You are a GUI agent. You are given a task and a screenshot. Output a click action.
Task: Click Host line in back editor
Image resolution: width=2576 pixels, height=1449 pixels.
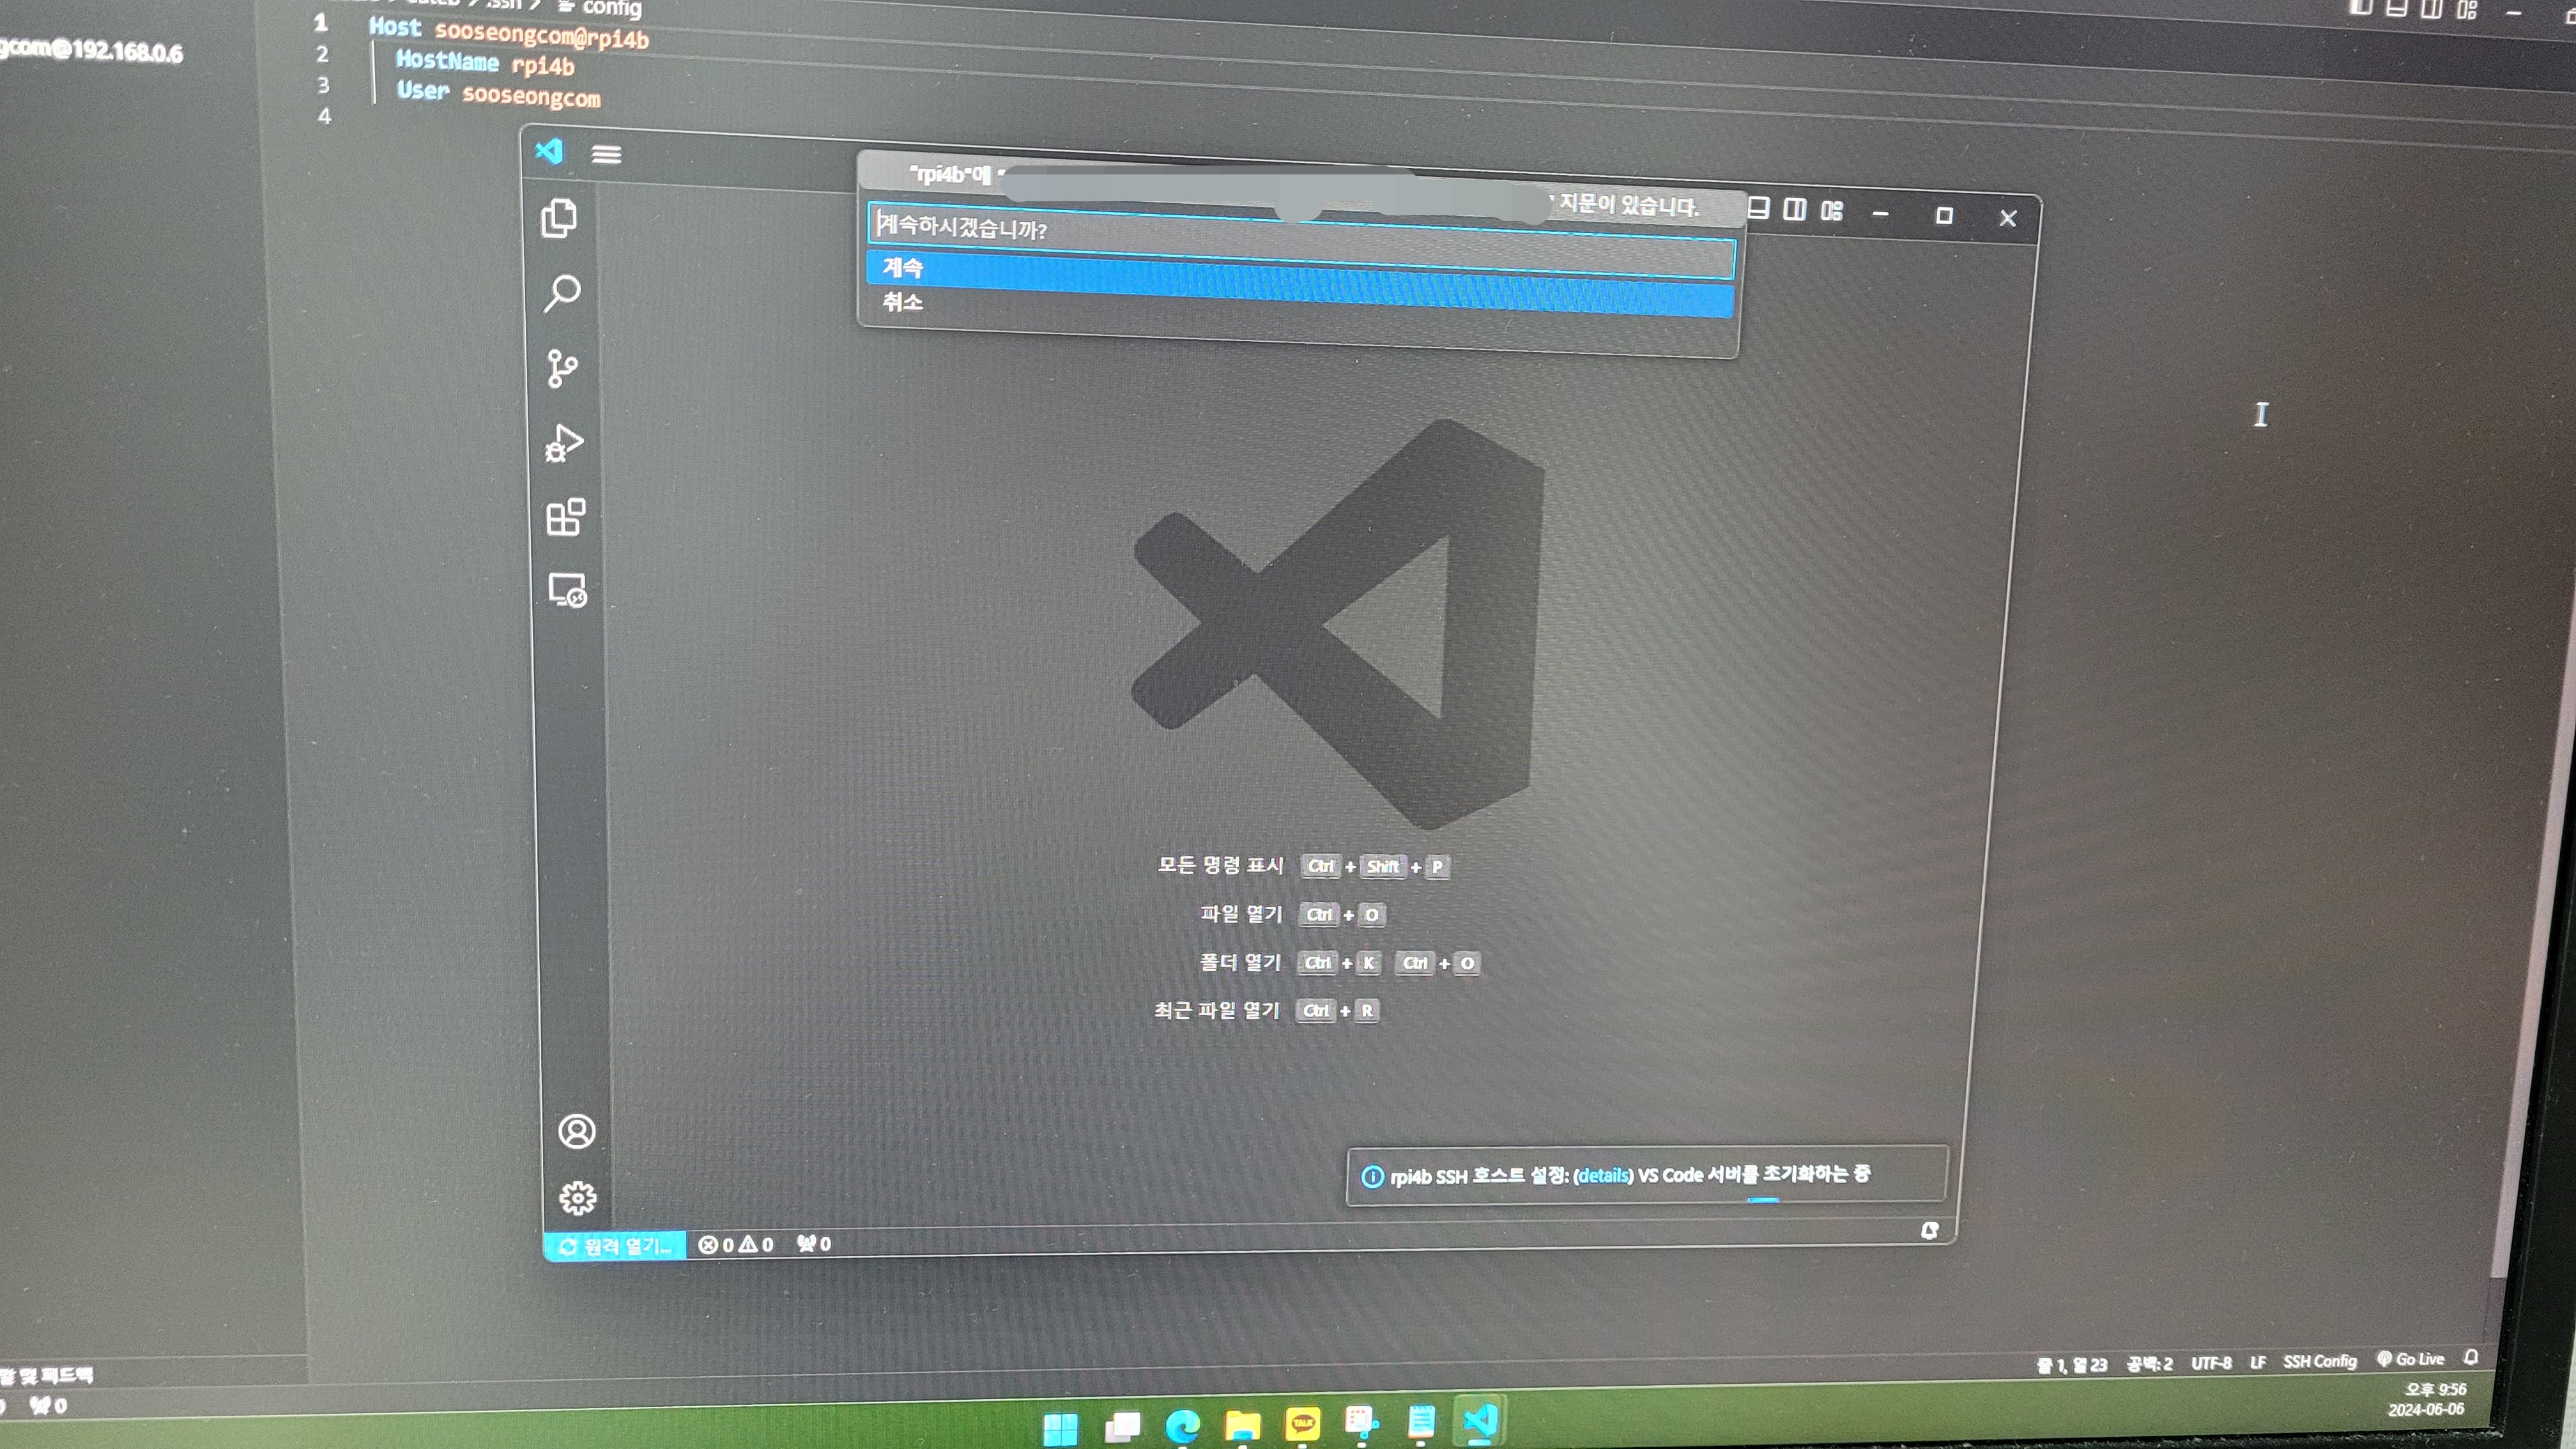508,32
